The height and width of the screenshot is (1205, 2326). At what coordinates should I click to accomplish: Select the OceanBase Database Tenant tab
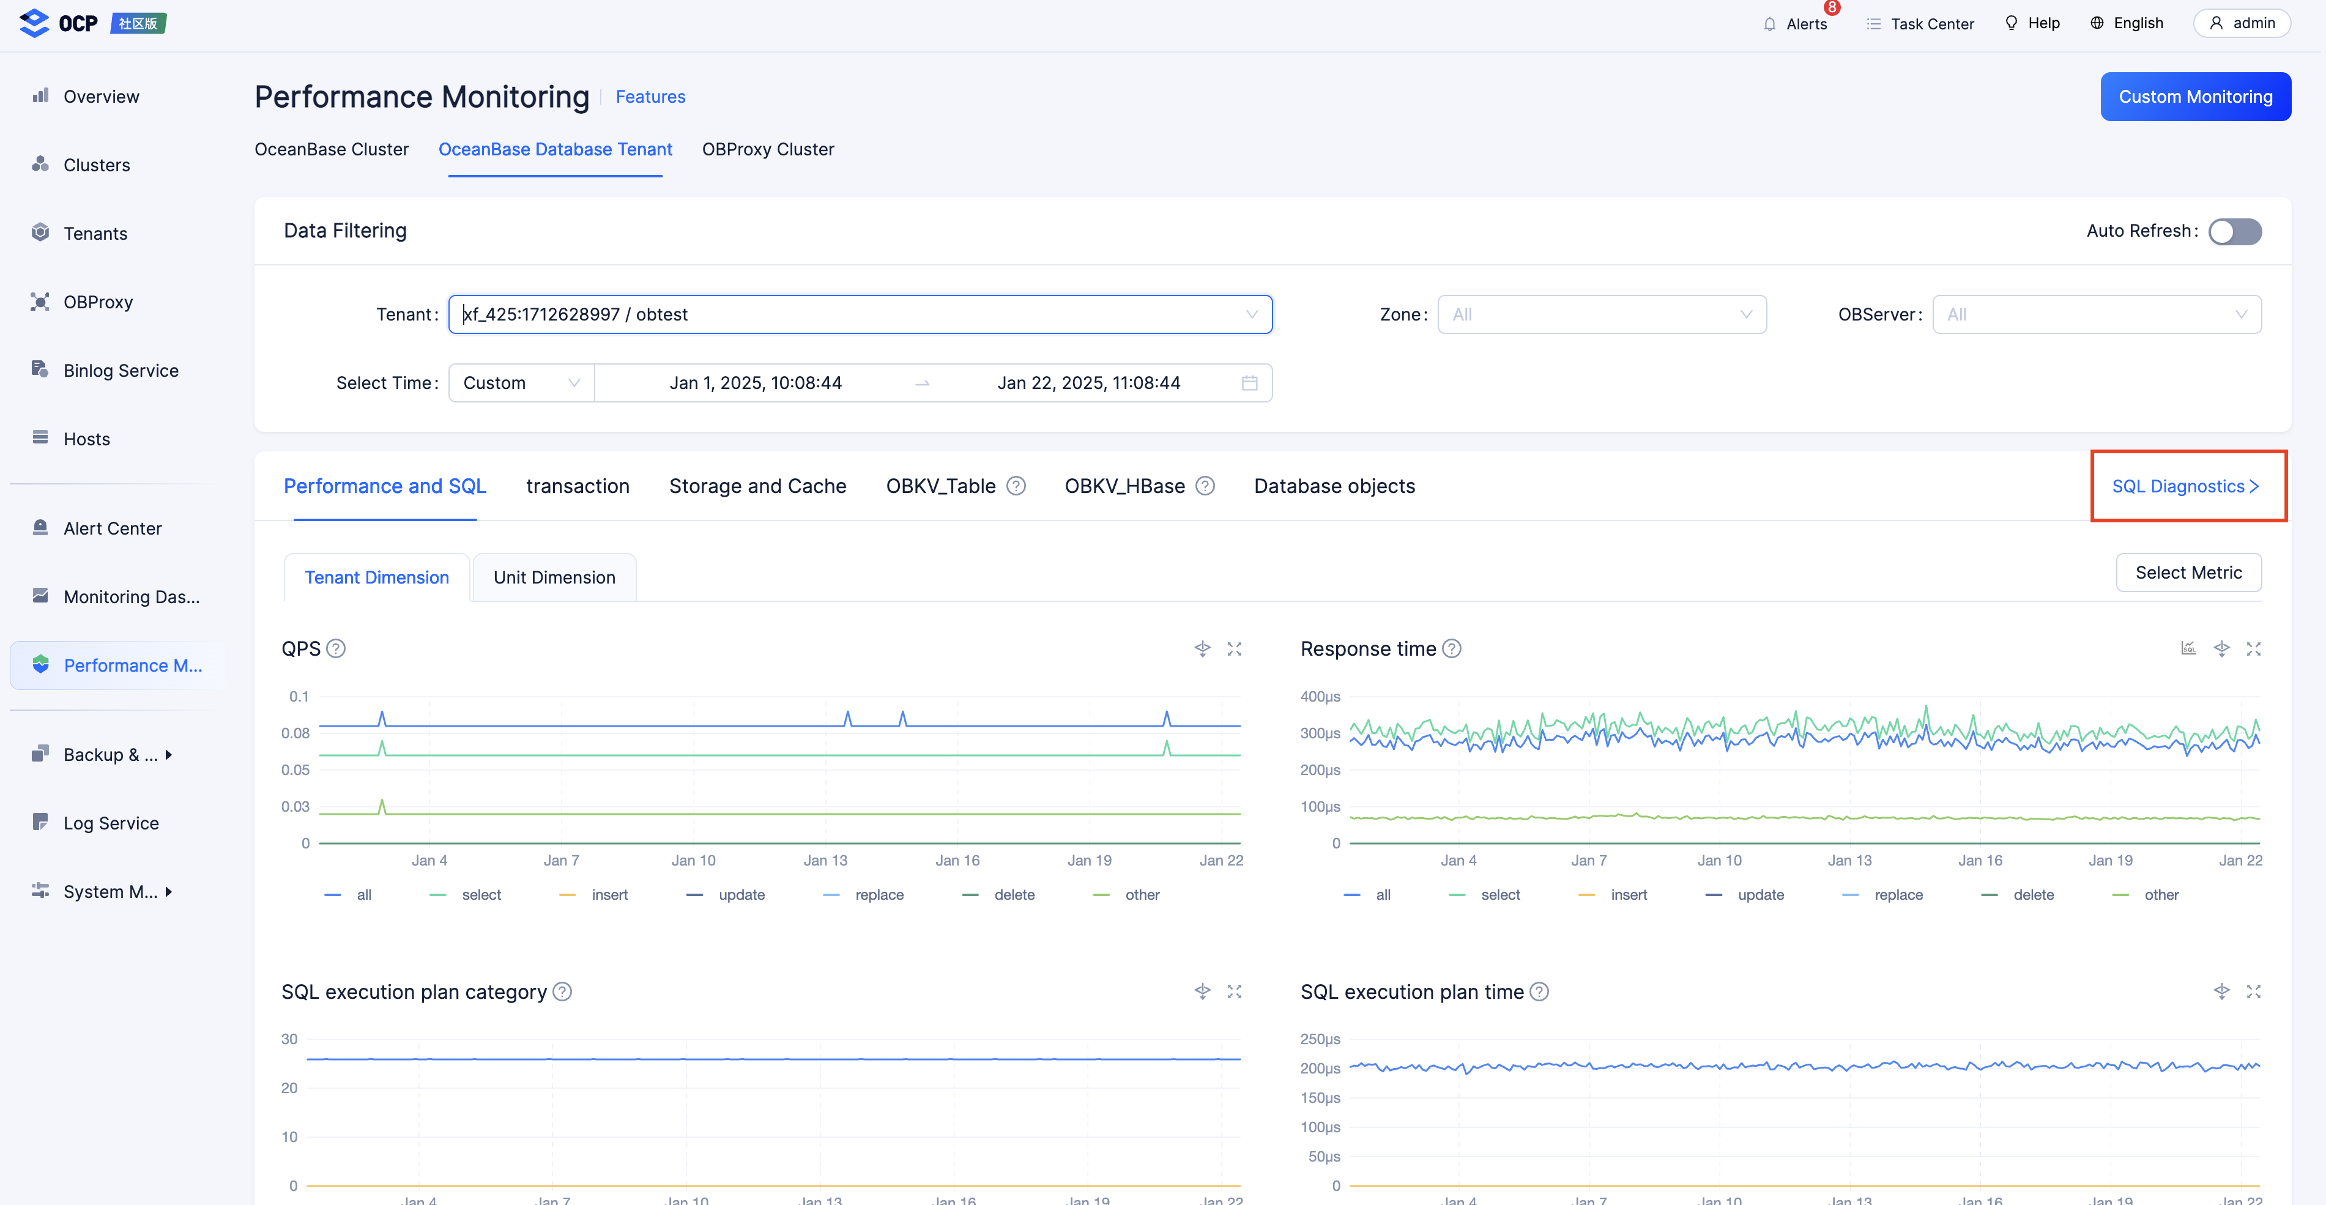coord(555,149)
